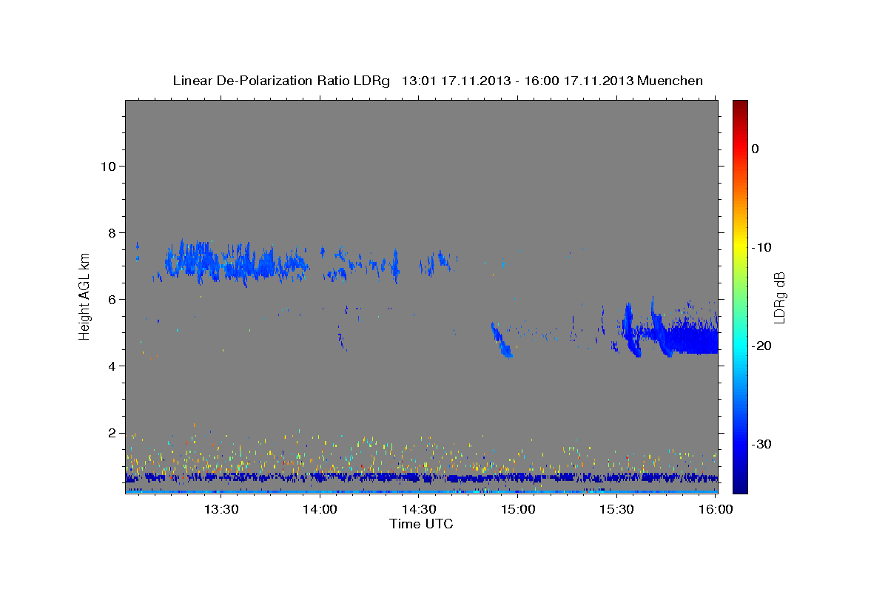Click the height tick label 2

[x=112, y=432]
